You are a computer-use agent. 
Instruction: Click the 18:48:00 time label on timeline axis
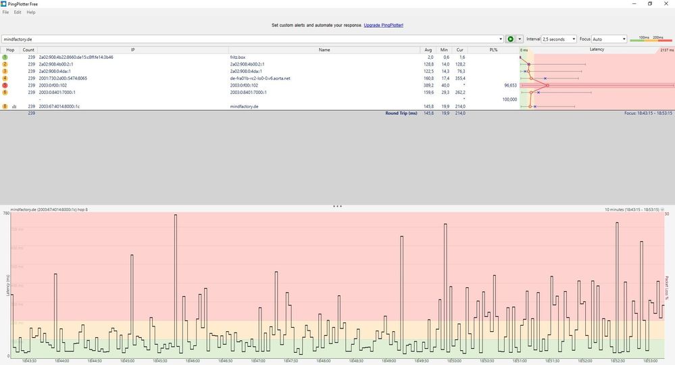click(323, 361)
